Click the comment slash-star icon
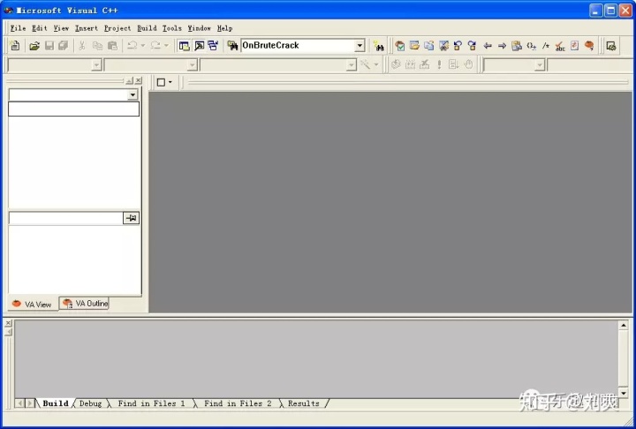Image resolution: width=636 pixels, height=429 pixels. tap(546, 46)
